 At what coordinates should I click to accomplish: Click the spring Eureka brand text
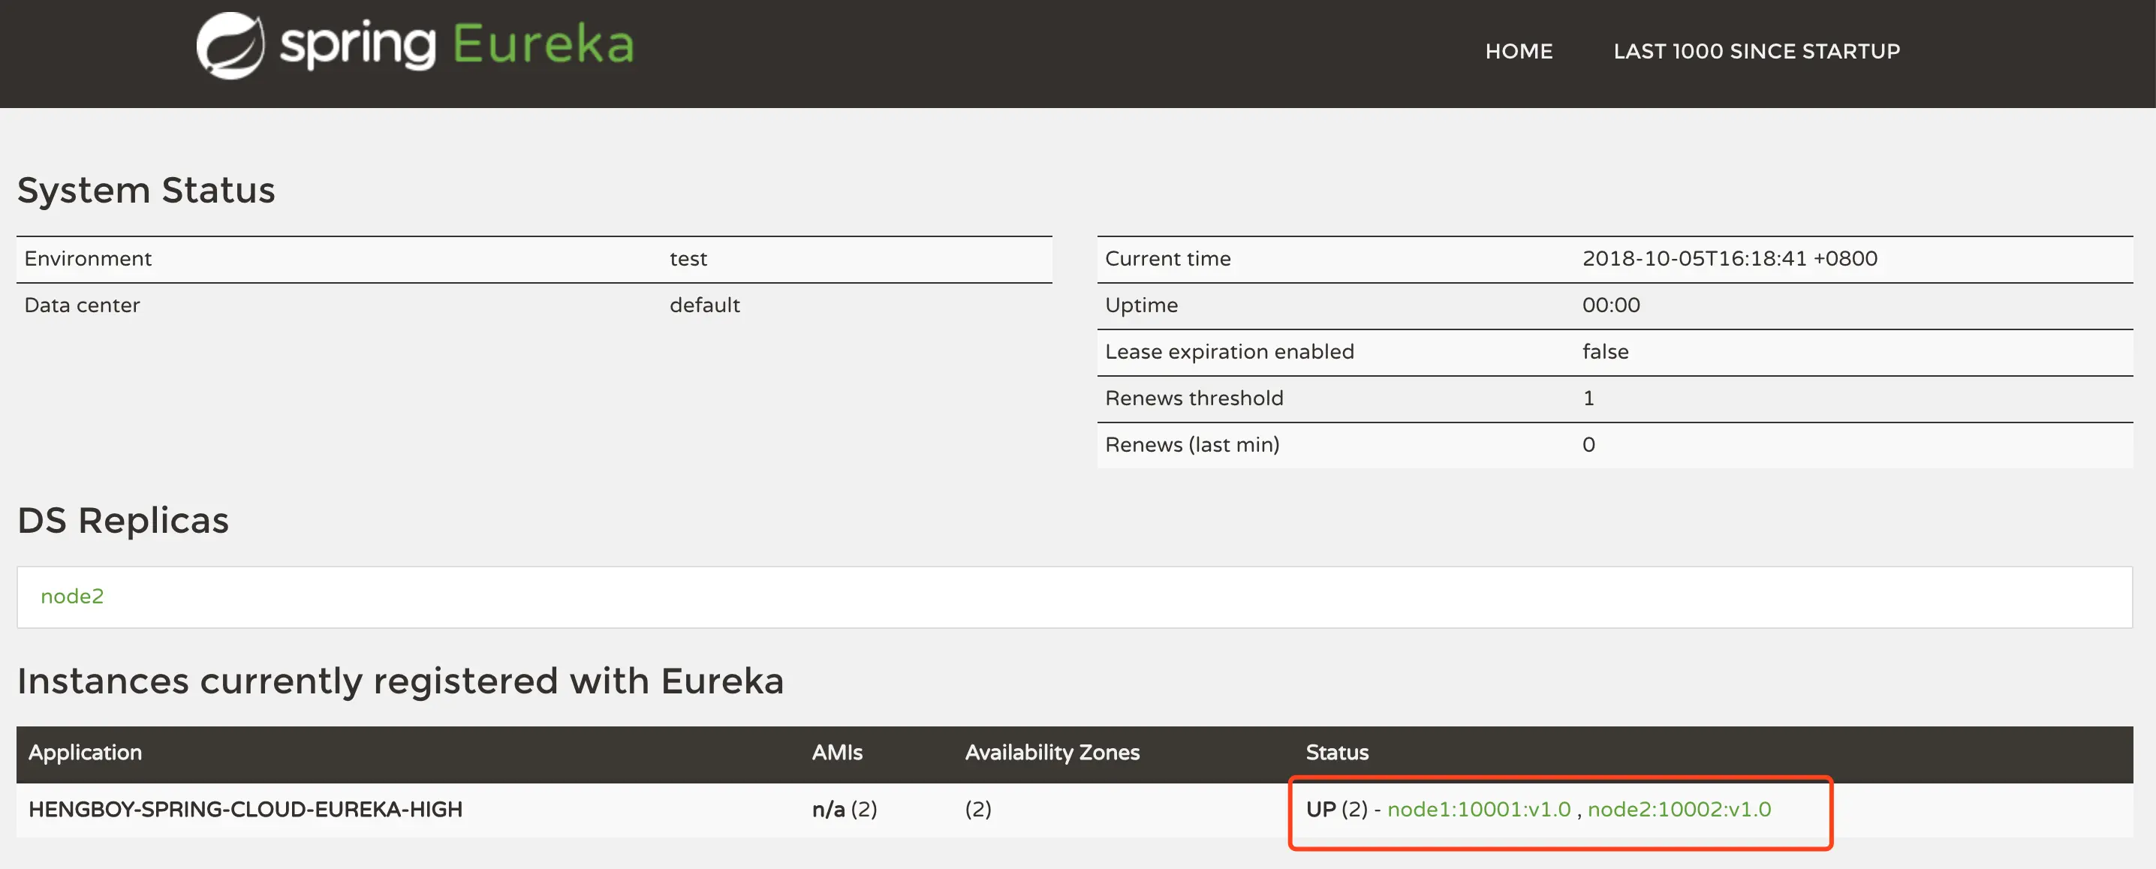tap(457, 45)
